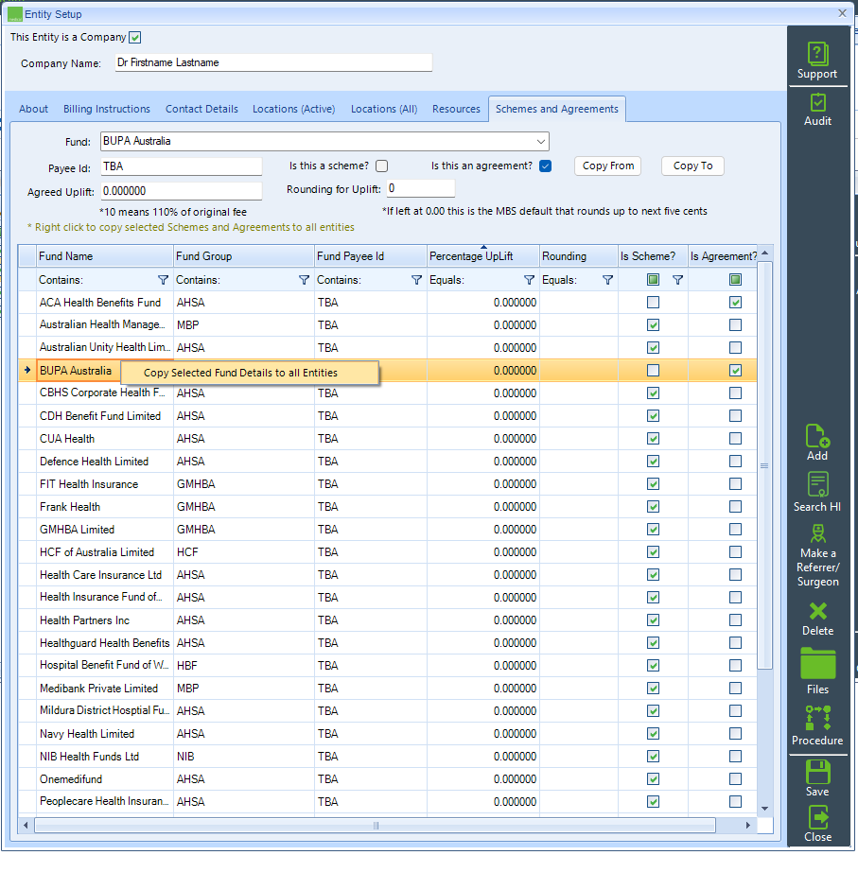Switch to the Resources tab

click(456, 109)
